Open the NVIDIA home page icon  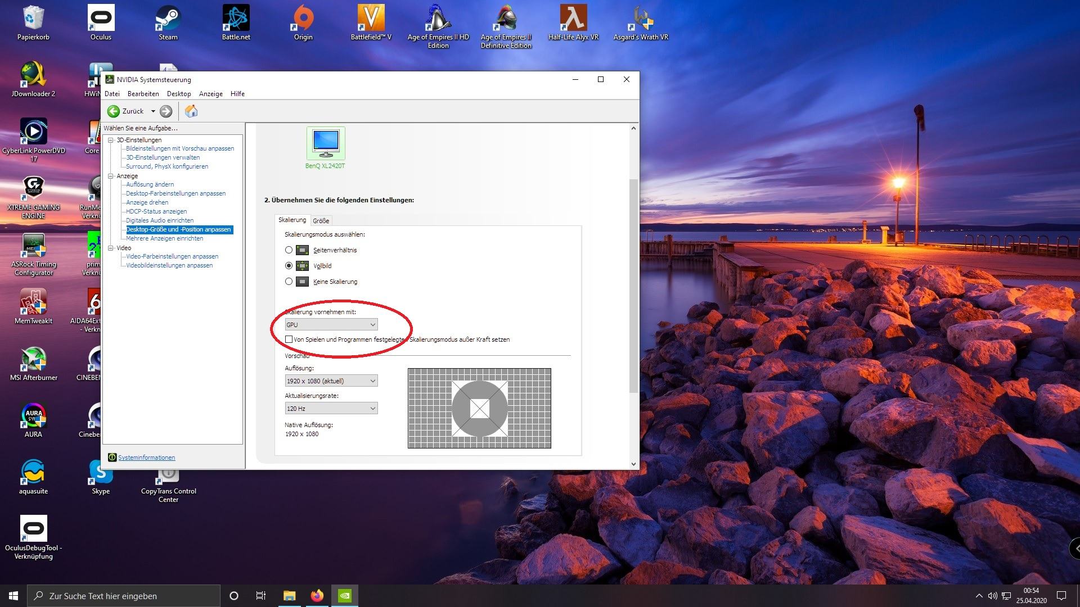tap(191, 111)
